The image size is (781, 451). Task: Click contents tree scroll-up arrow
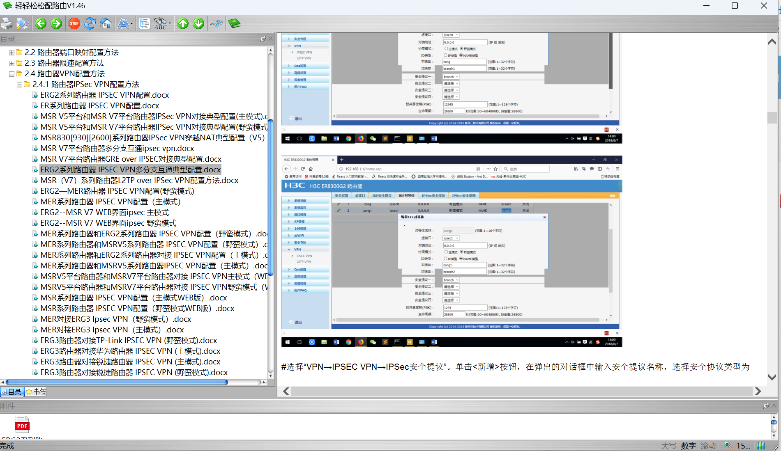pyautogui.click(x=271, y=50)
